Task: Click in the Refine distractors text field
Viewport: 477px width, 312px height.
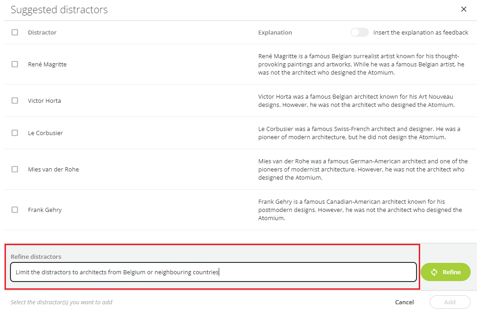Action: click(x=213, y=272)
